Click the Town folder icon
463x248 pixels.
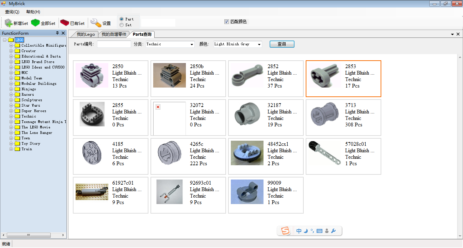point(17,138)
